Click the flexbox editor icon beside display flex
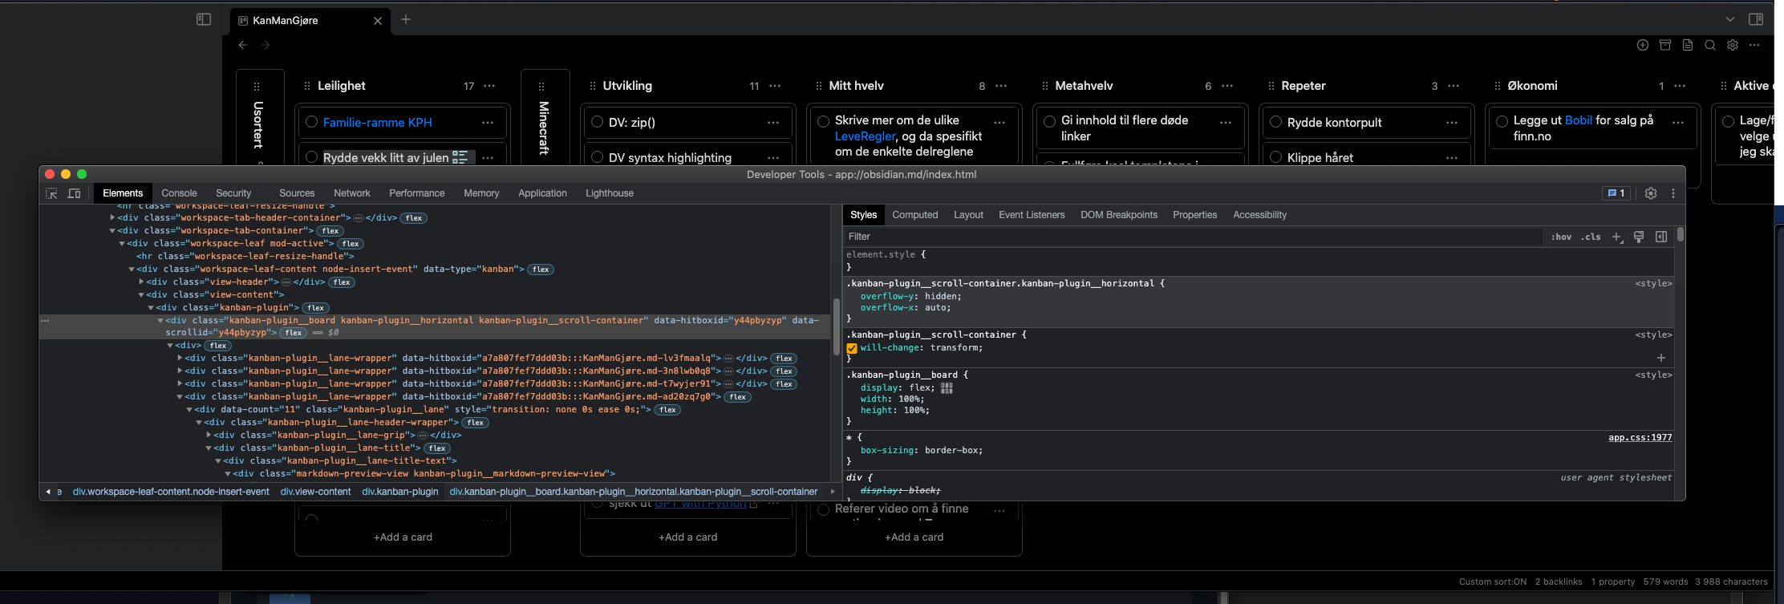 click(947, 388)
